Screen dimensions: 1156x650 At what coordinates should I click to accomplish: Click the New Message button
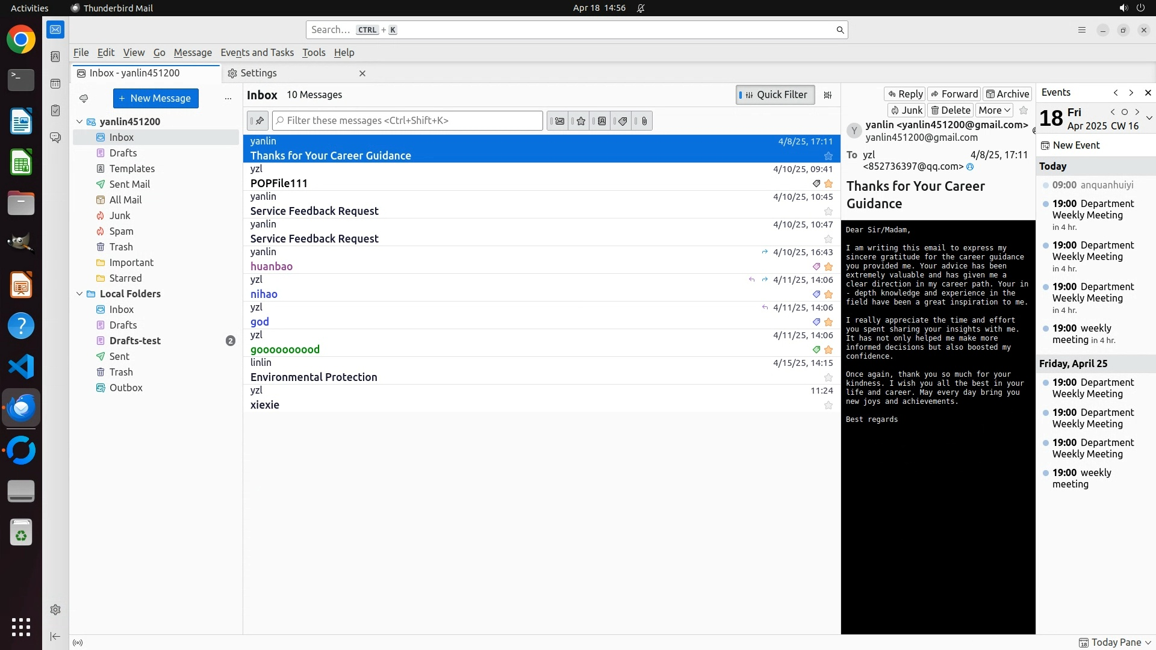coord(155,99)
